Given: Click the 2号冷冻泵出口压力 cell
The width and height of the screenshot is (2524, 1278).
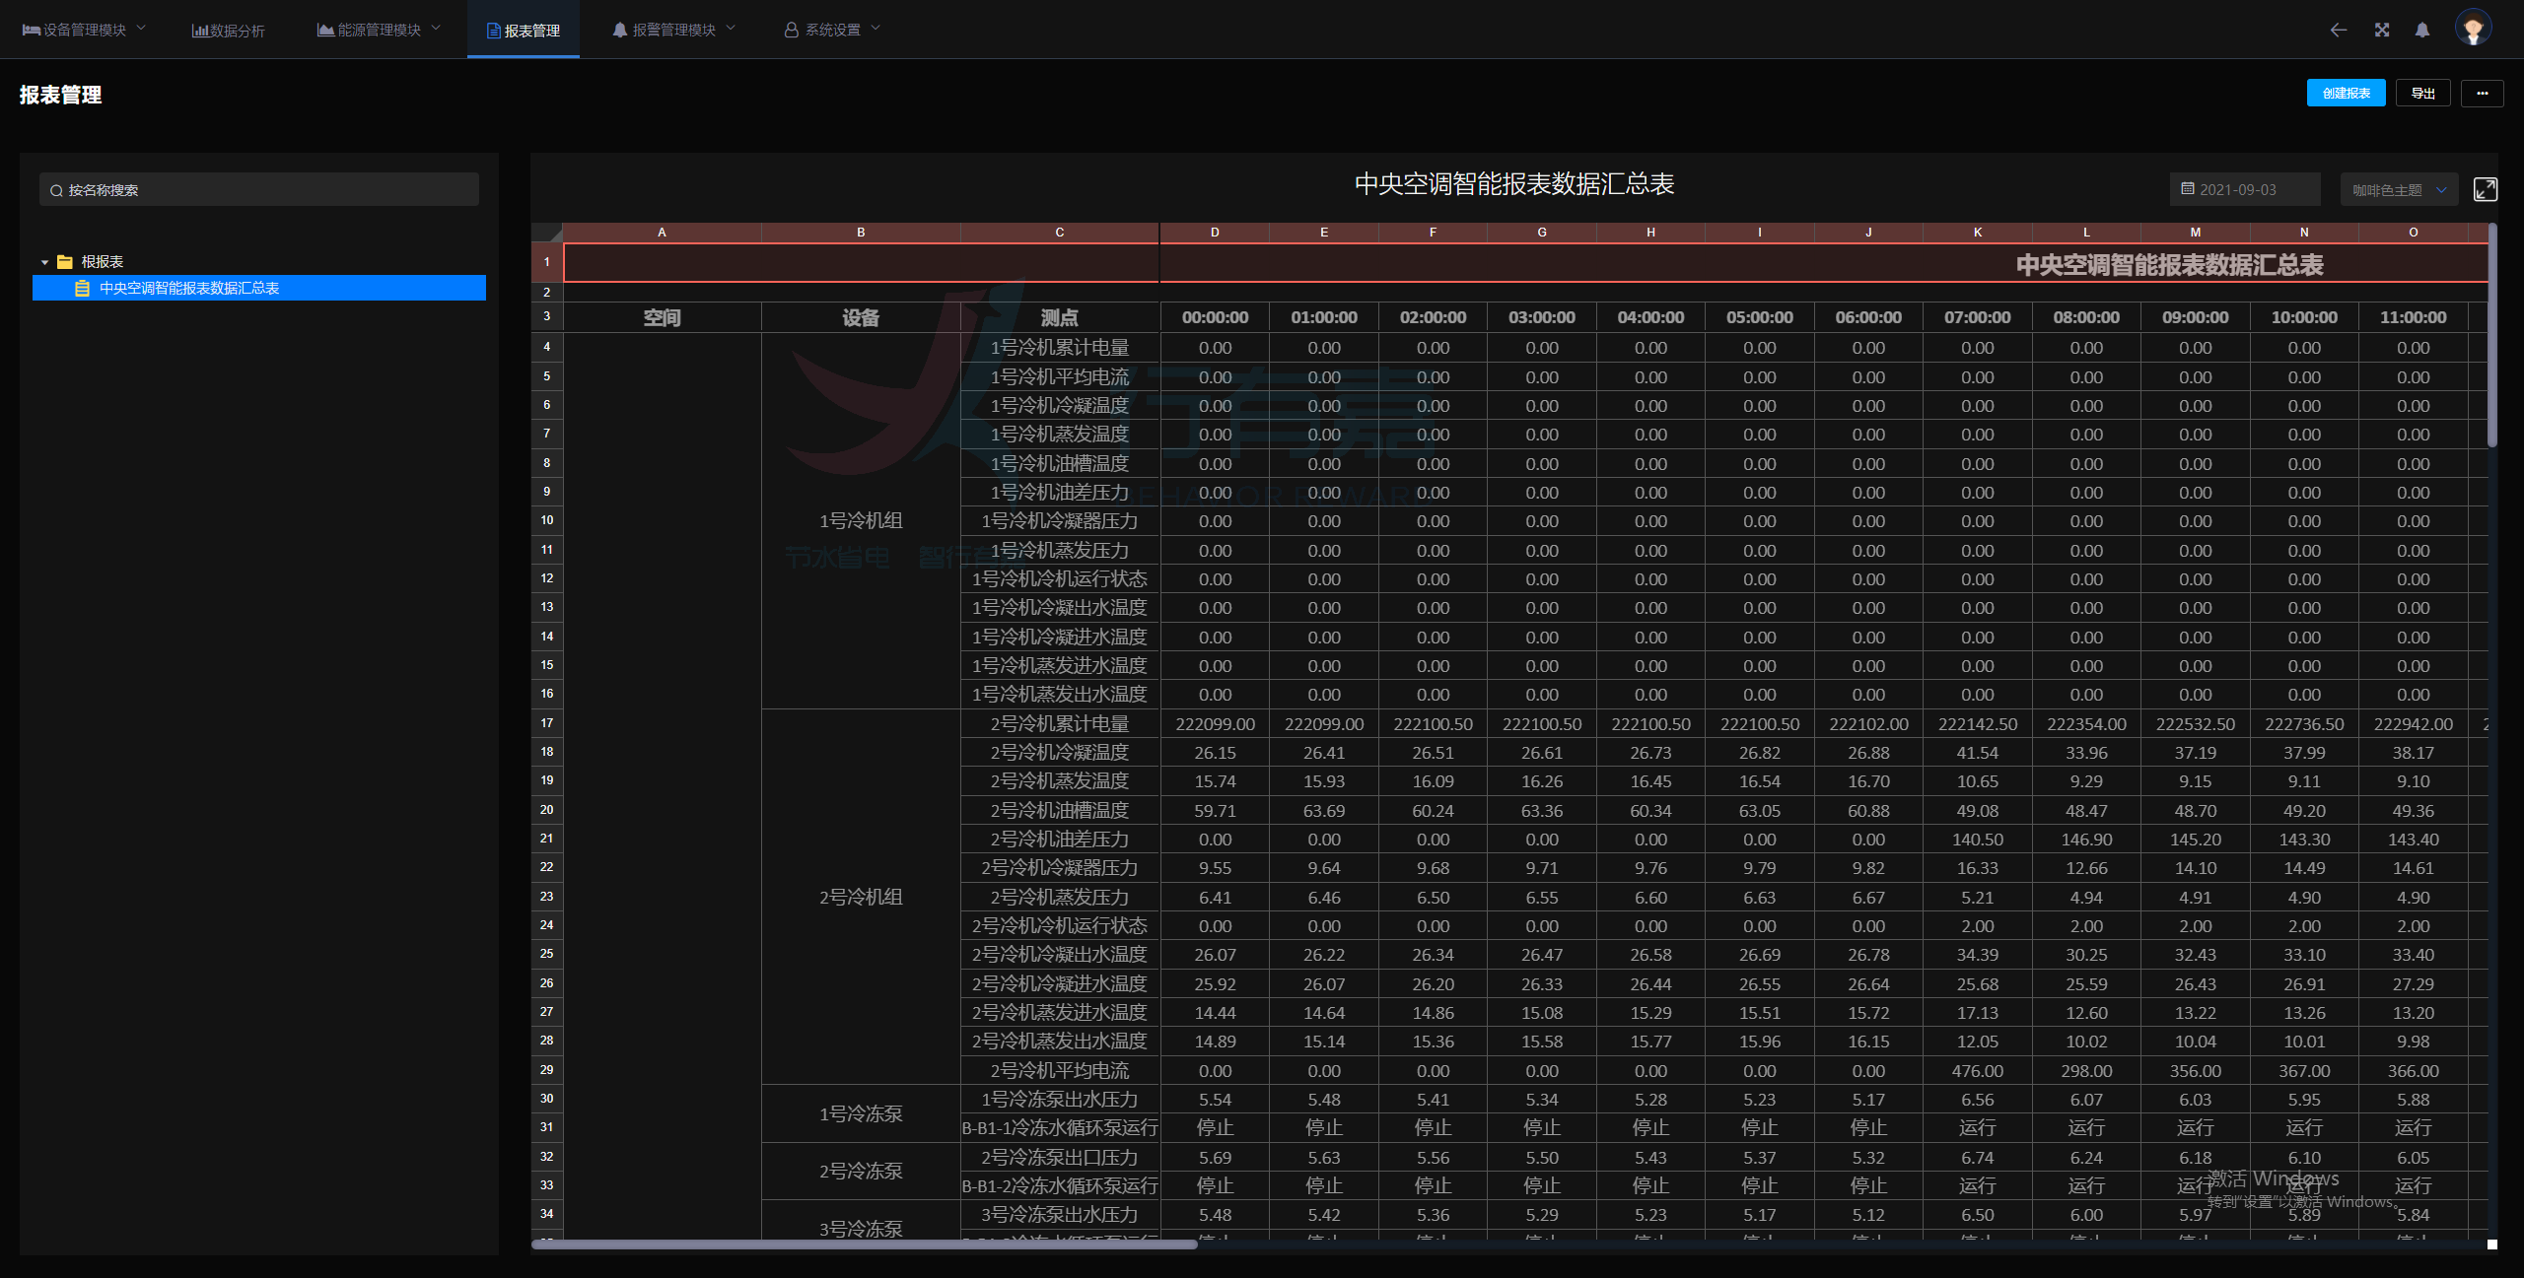Looking at the screenshot, I should pyautogui.click(x=1060, y=1158).
